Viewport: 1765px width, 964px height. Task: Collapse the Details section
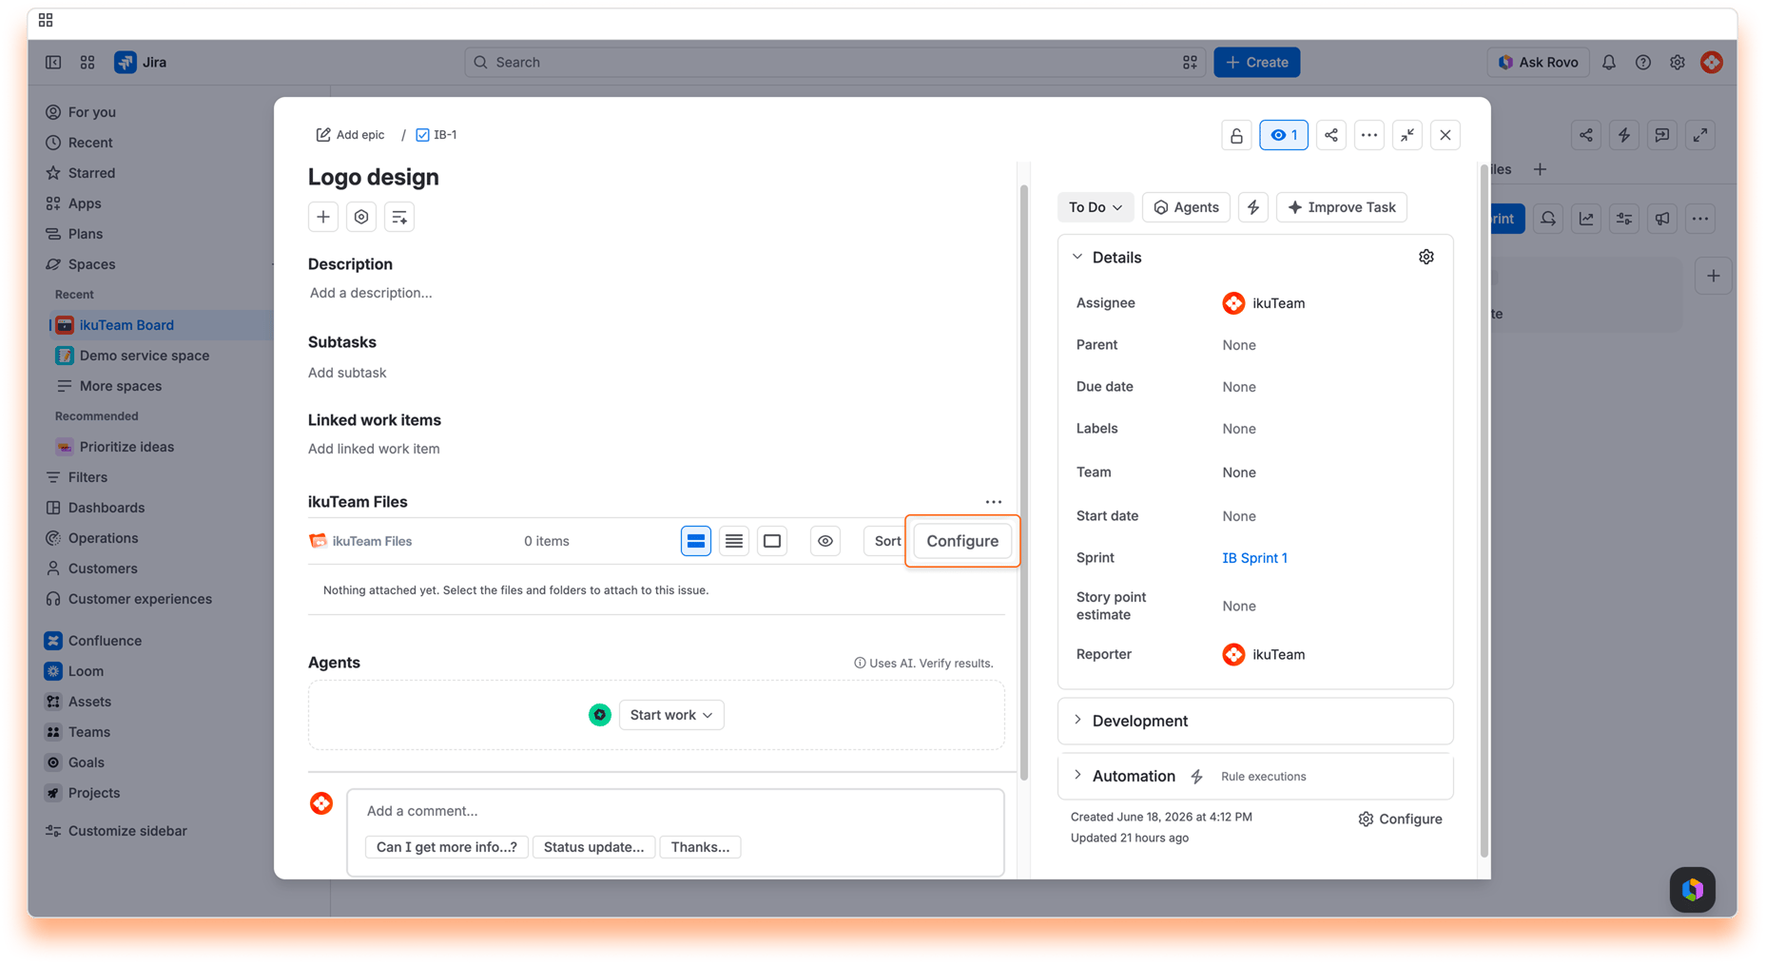point(1077,257)
